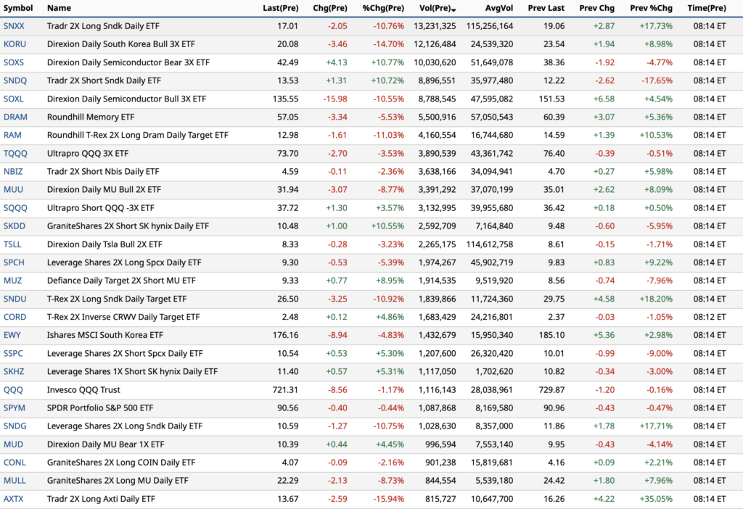Sort by Prev Last column header

point(546,8)
